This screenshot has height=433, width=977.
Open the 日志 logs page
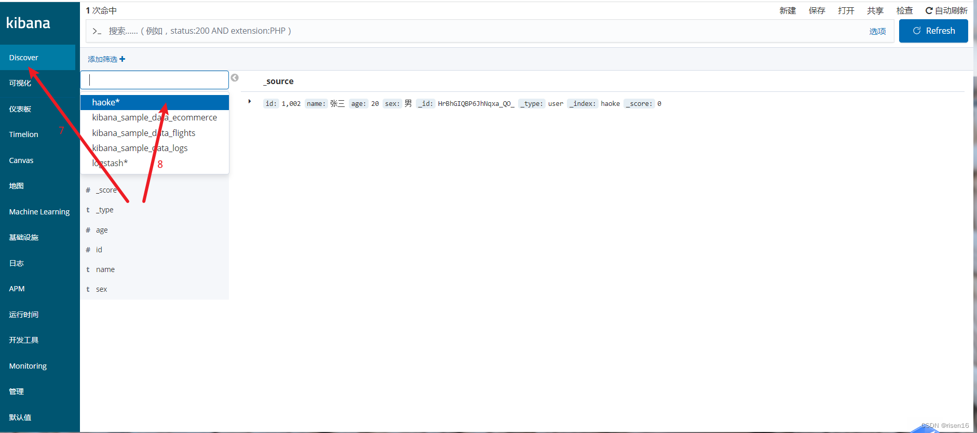17,263
